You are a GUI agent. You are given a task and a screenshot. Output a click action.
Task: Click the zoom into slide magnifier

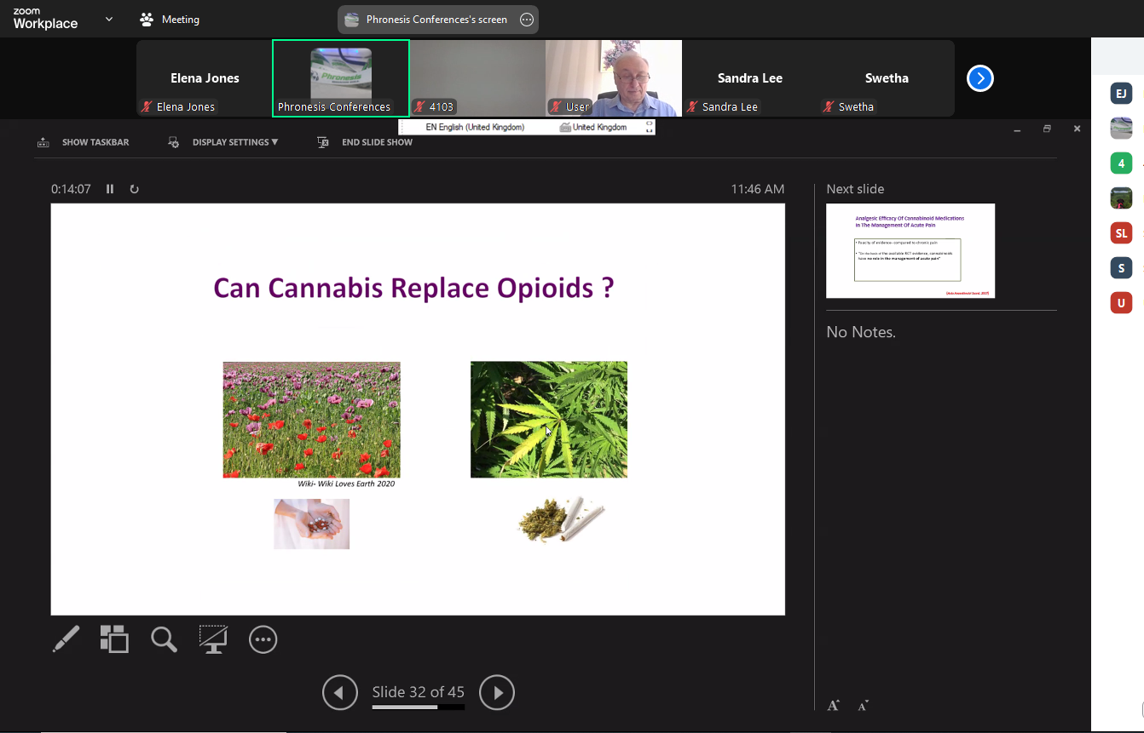(x=164, y=639)
